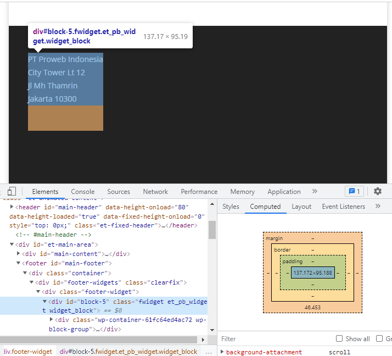Image resolution: width=392 pixels, height=356 pixels.
Task: Expand the background-attachment computed property
Action: 222,352
